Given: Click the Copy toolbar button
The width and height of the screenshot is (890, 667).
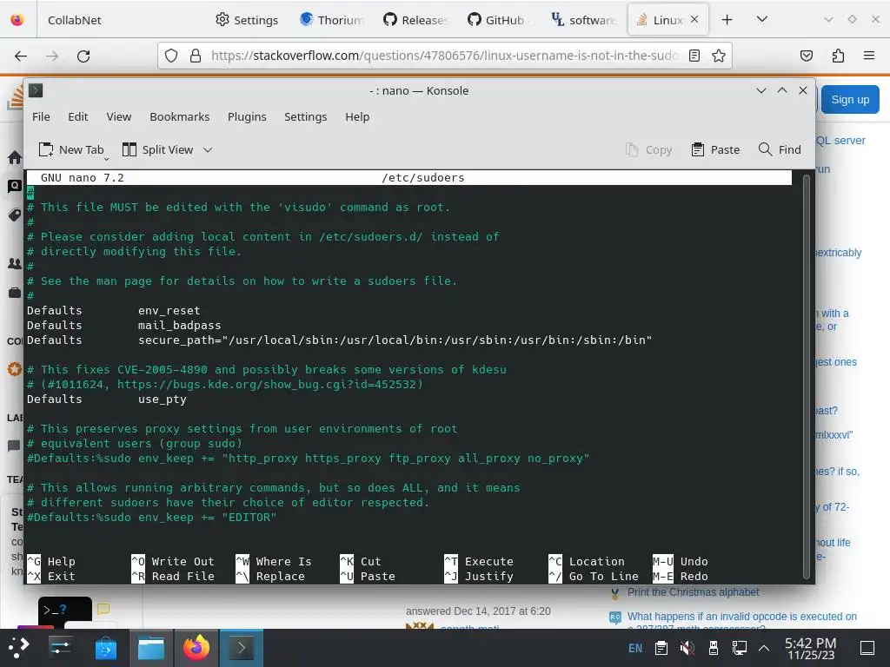Looking at the screenshot, I should click(648, 149).
